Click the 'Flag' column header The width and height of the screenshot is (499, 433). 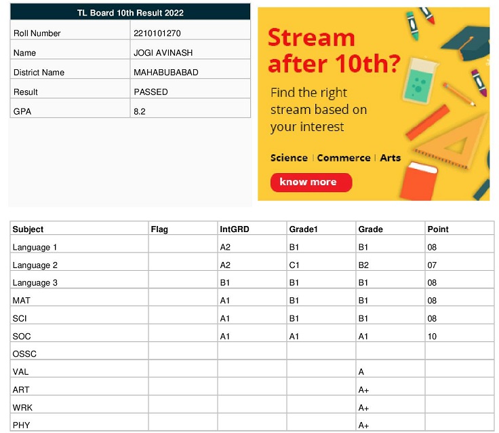pyautogui.click(x=183, y=229)
